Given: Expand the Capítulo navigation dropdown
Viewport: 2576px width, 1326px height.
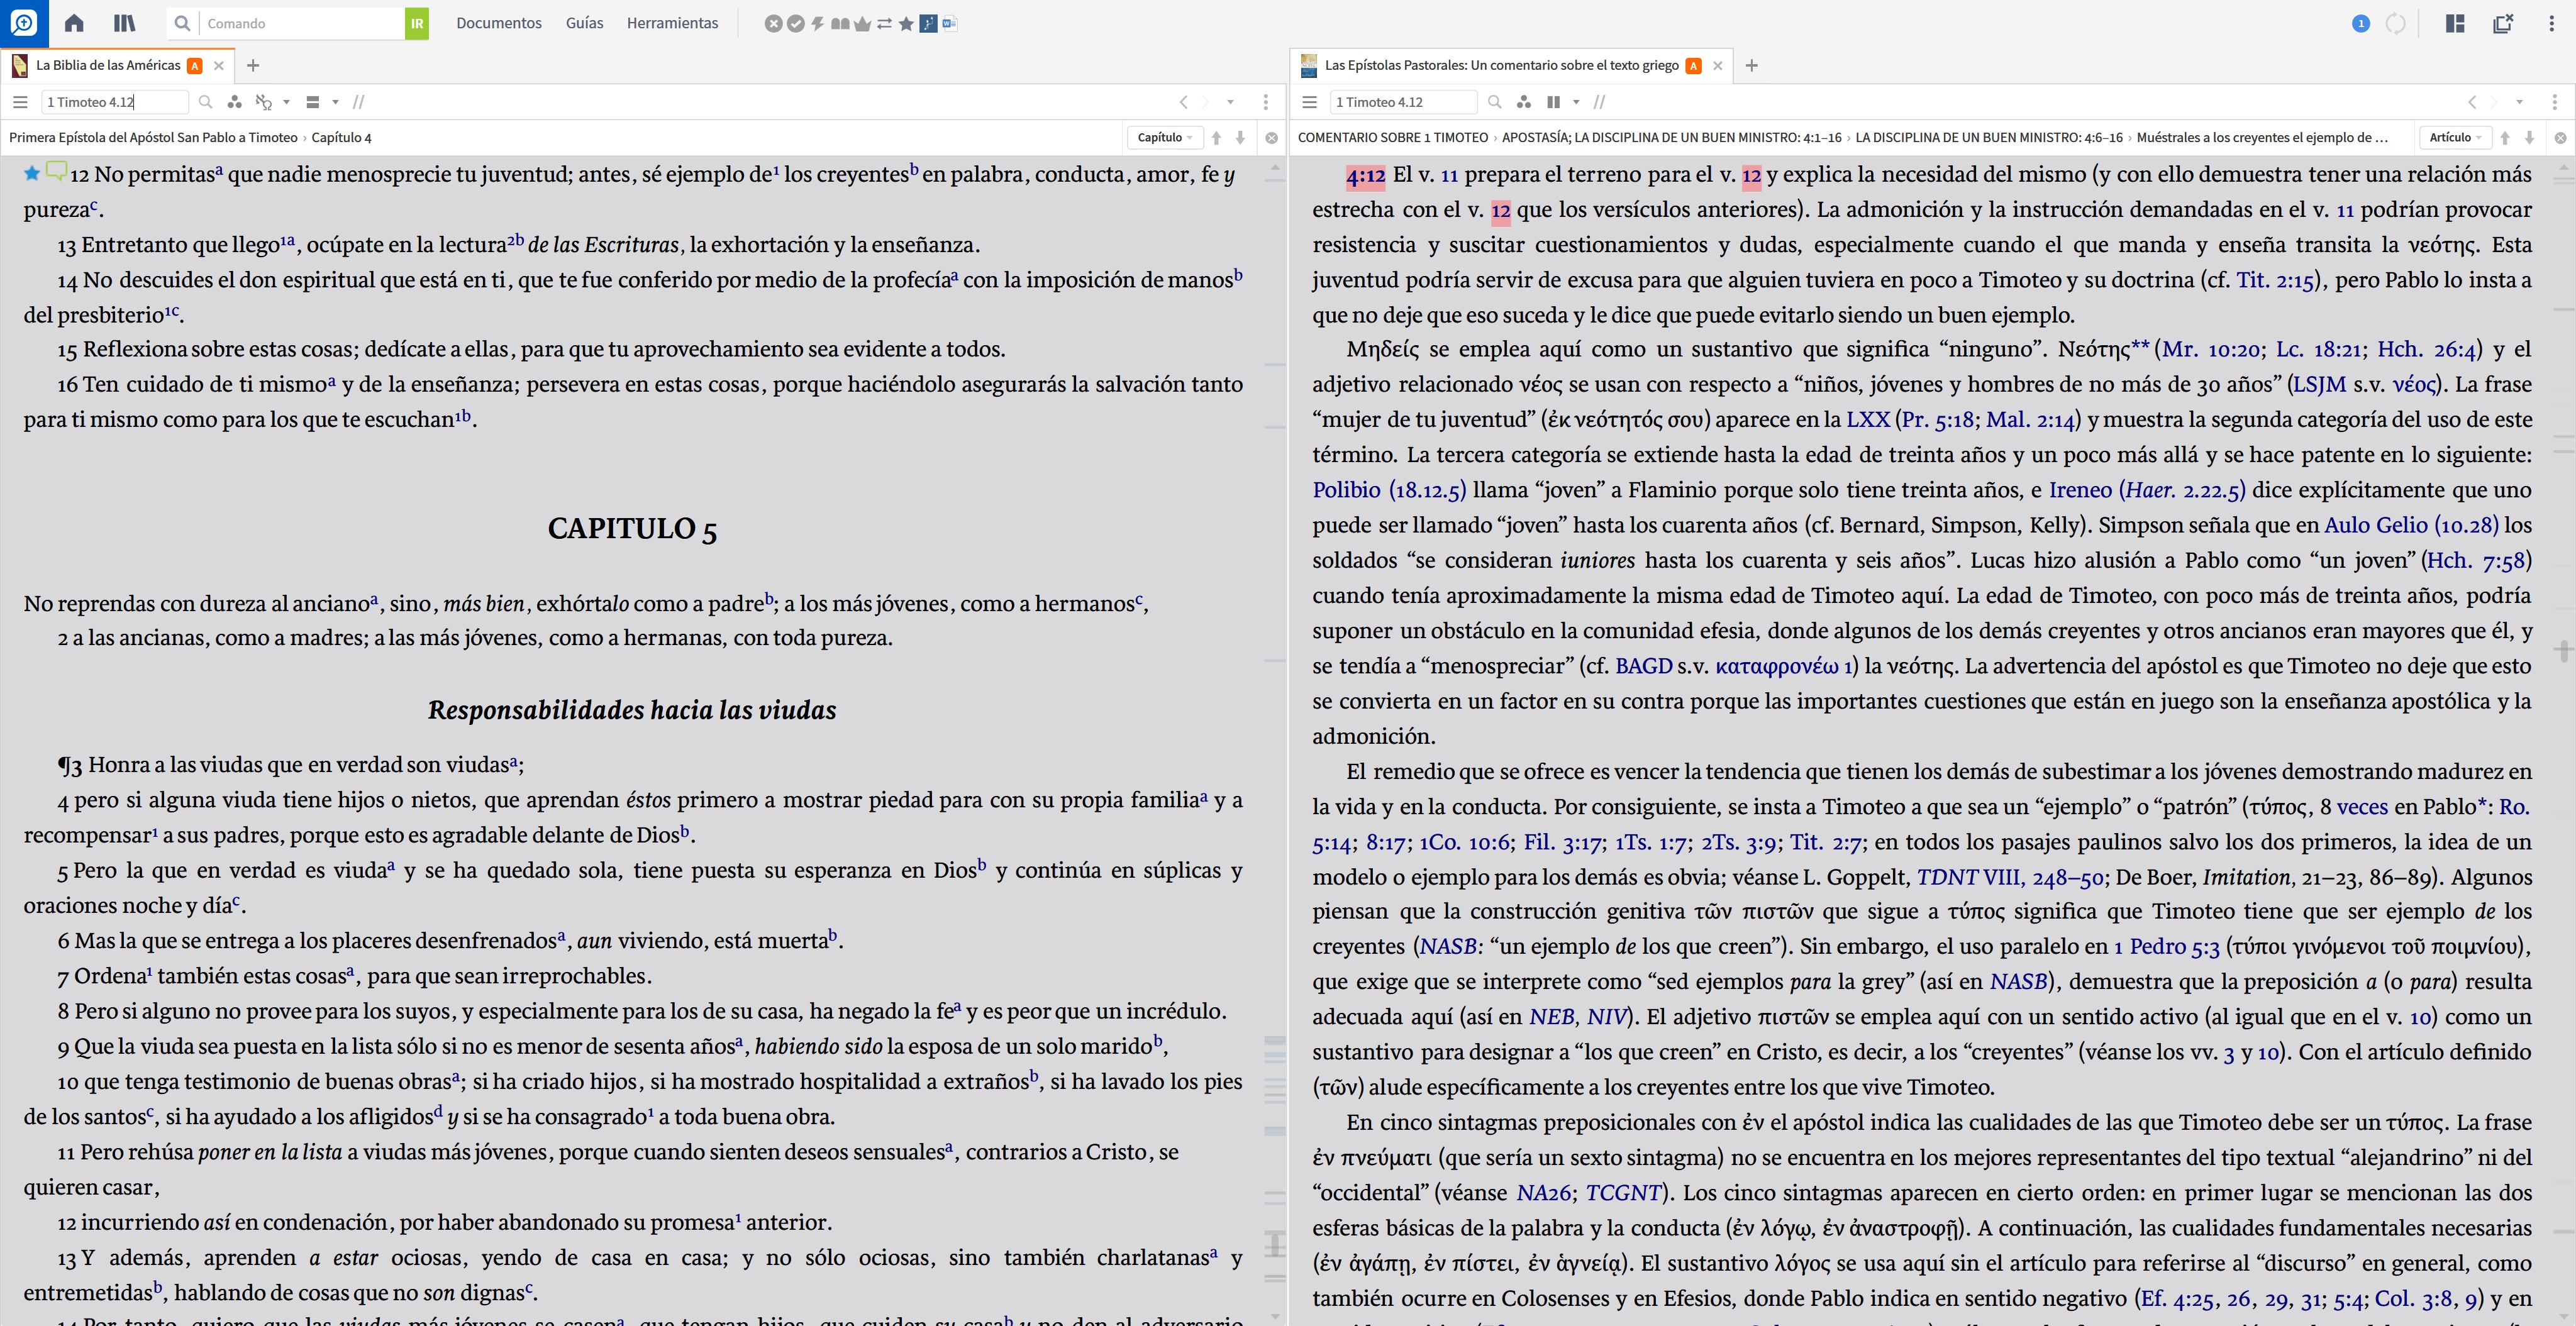Looking at the screenshot, I should pos(1165,137).
